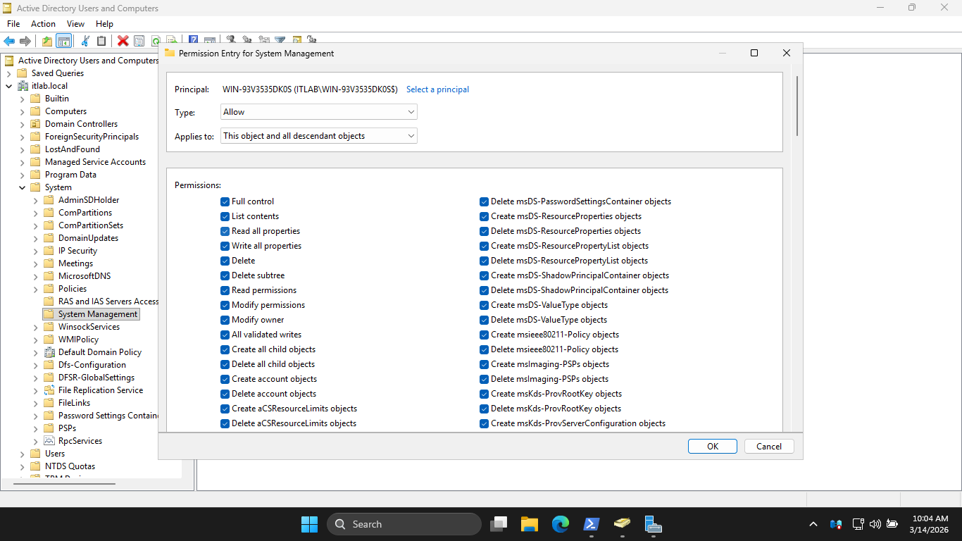Toggle the Show/Hide Console Tree icon
The width and height of the screenshot is (962, 541).
point(63,41)
